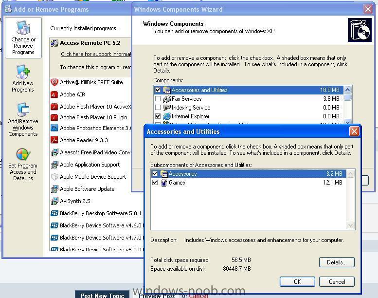Click Accessories subcomponent folder icon
The height and width of the screenshot is (298, 378).
click(163, 174)
